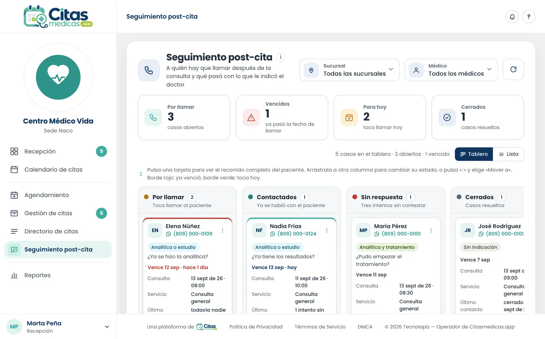Open the options menu on Elena Núñez card
545x339 pixels.
coord(223,230)
